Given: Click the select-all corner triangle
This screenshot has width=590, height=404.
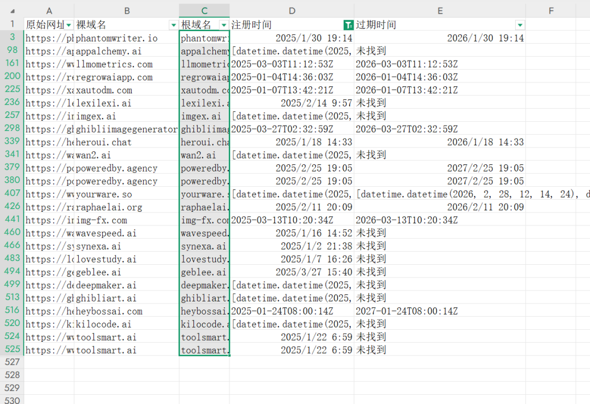Looking at the screenshot, I should (x=13, y=11).
